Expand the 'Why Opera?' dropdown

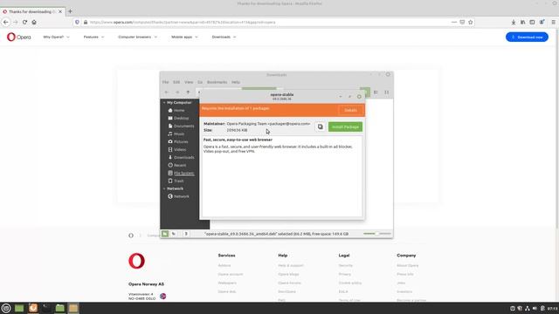[56, 37]
